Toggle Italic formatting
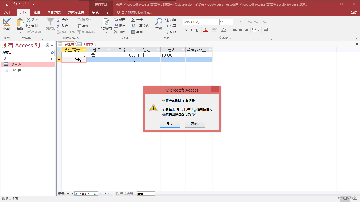This screenshot has width=360, height=202. pyautogui.click(x=191, y=30)
